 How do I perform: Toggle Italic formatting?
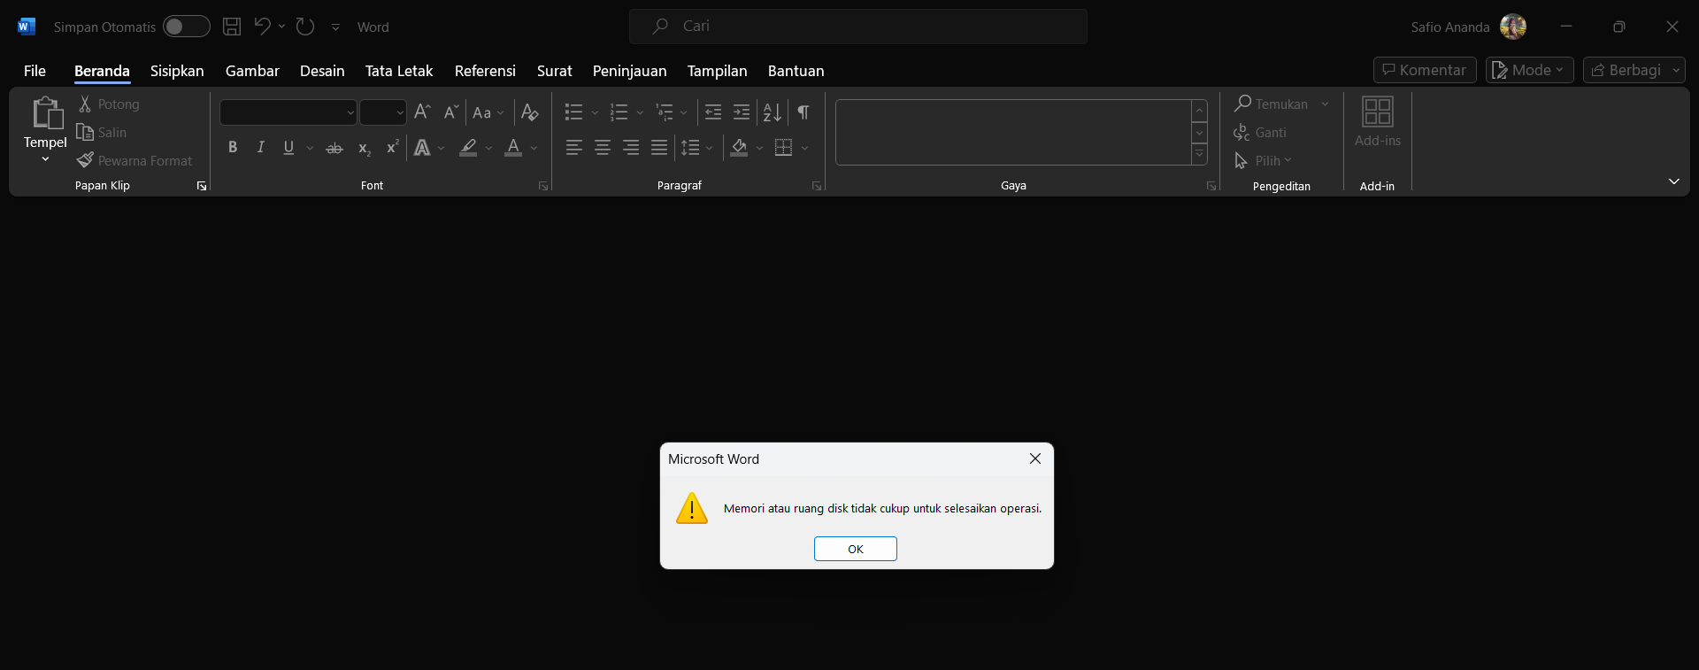(260, 148)
